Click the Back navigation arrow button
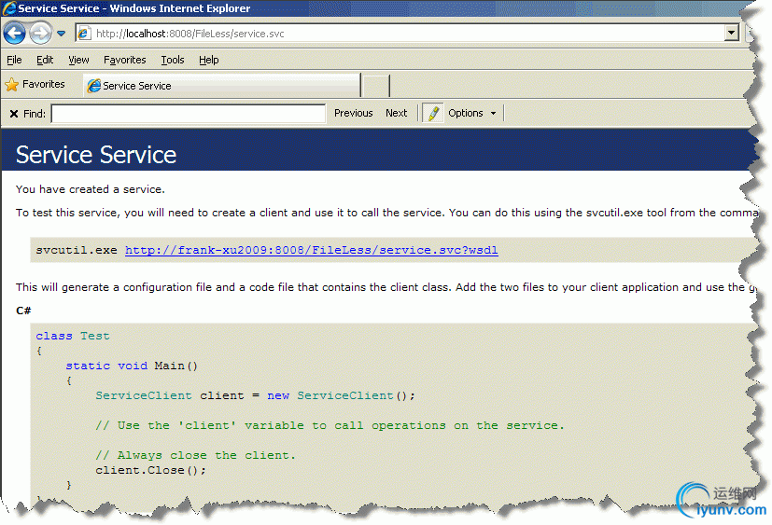 pyautogui.click(x=15, y=34)
